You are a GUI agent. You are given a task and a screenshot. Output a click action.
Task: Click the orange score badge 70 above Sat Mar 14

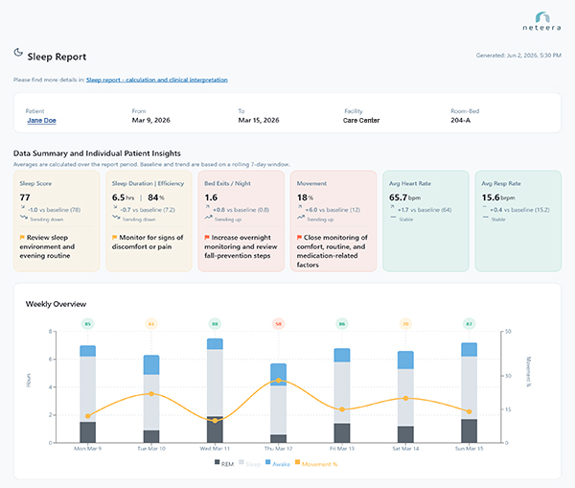point(405,324)
